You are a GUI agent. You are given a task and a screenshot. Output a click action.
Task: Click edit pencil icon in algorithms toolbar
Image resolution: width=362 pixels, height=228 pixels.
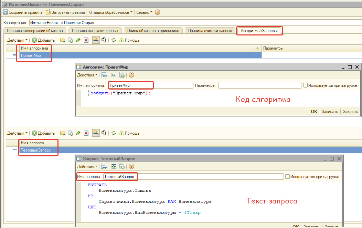[78, 40]
